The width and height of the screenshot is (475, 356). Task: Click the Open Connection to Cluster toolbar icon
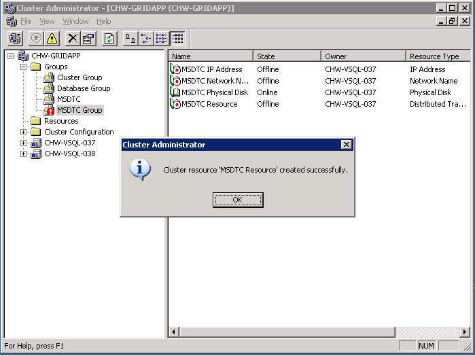coord(15,39)
